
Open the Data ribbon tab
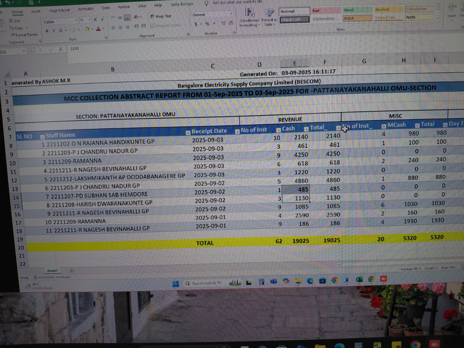point(106,8)
